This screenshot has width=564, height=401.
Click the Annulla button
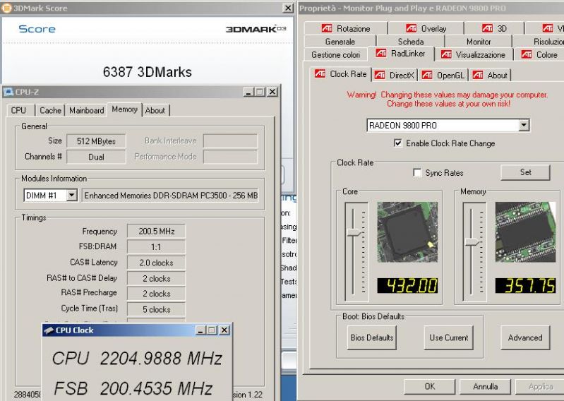[x=485, y=386]
